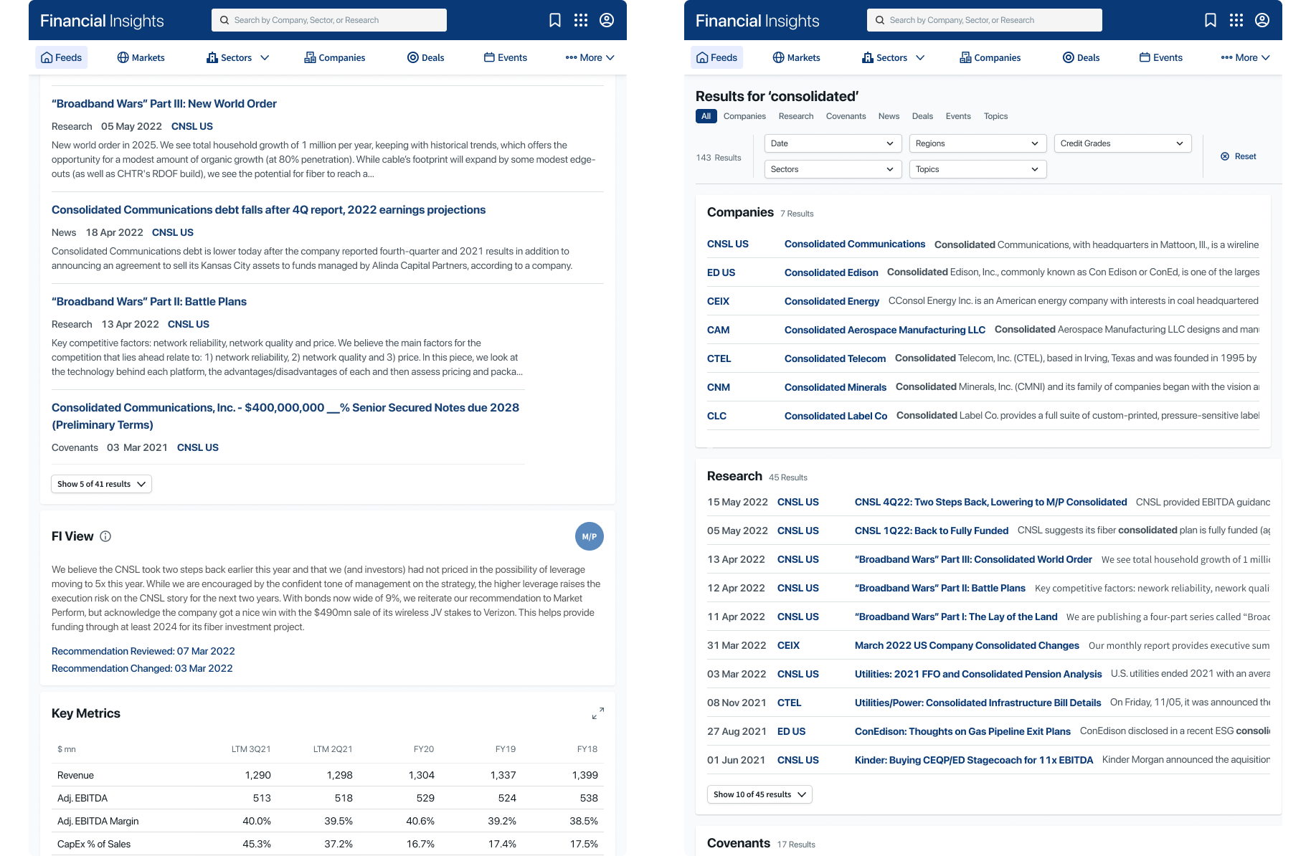Open Markets in left window navigation
1311x856 pixels.
141,57
